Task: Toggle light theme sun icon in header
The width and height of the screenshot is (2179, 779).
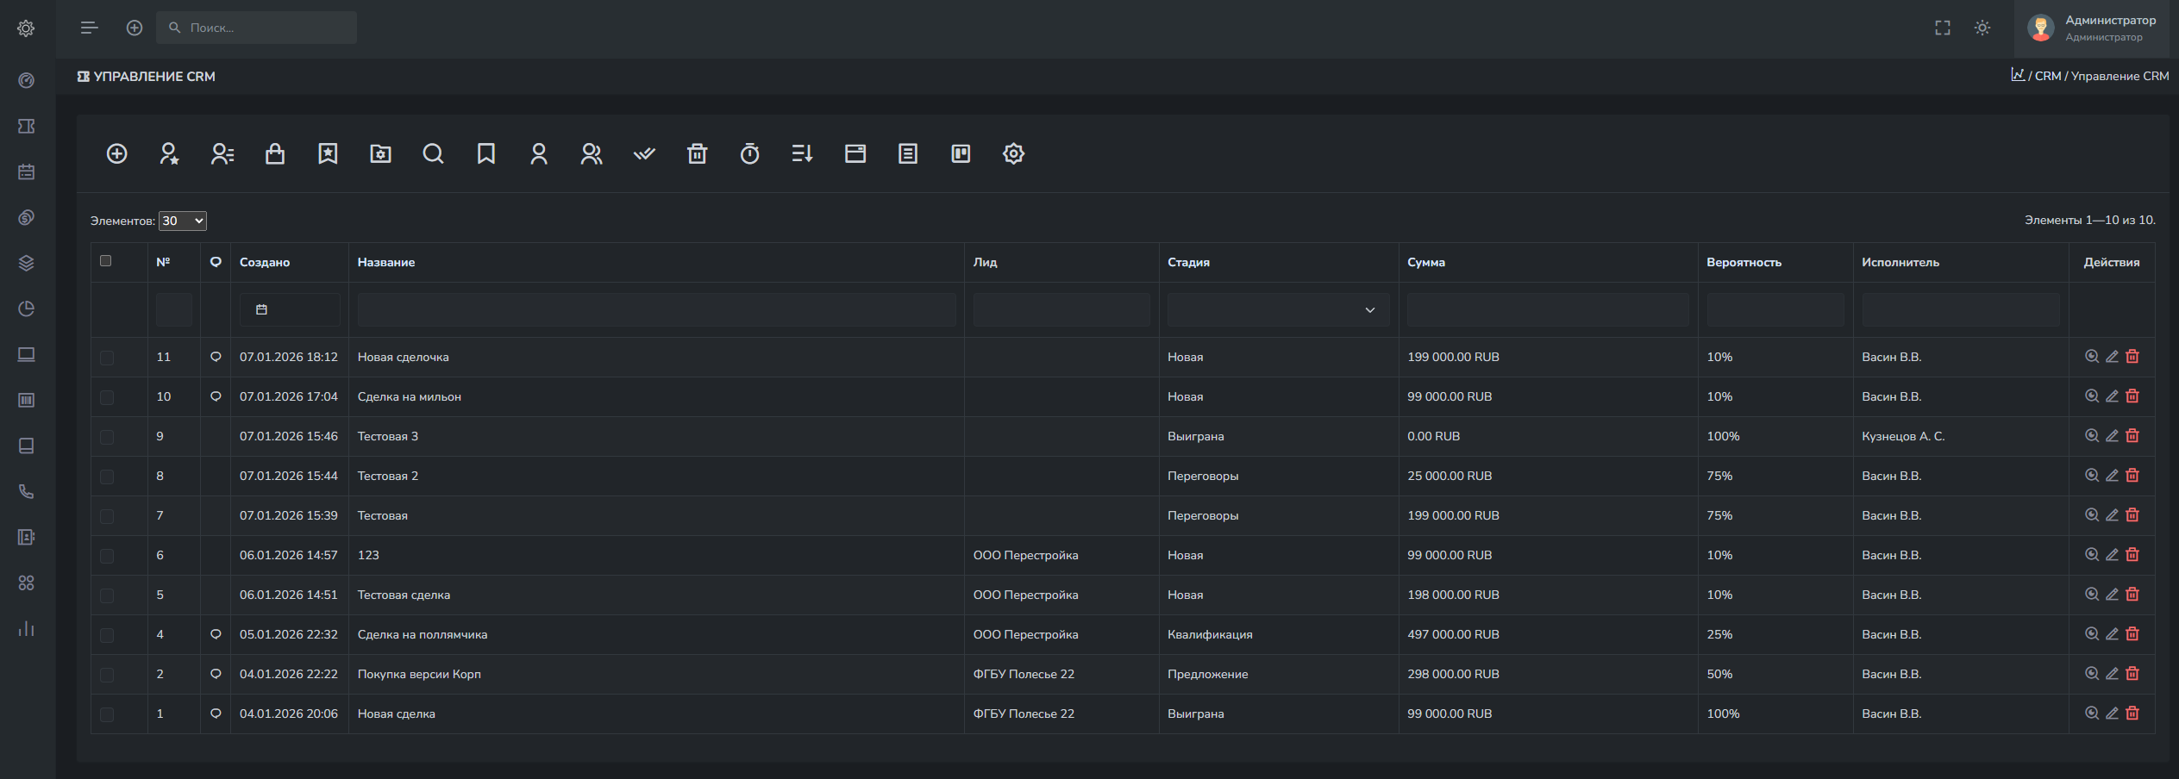Action: point(1982,28)
